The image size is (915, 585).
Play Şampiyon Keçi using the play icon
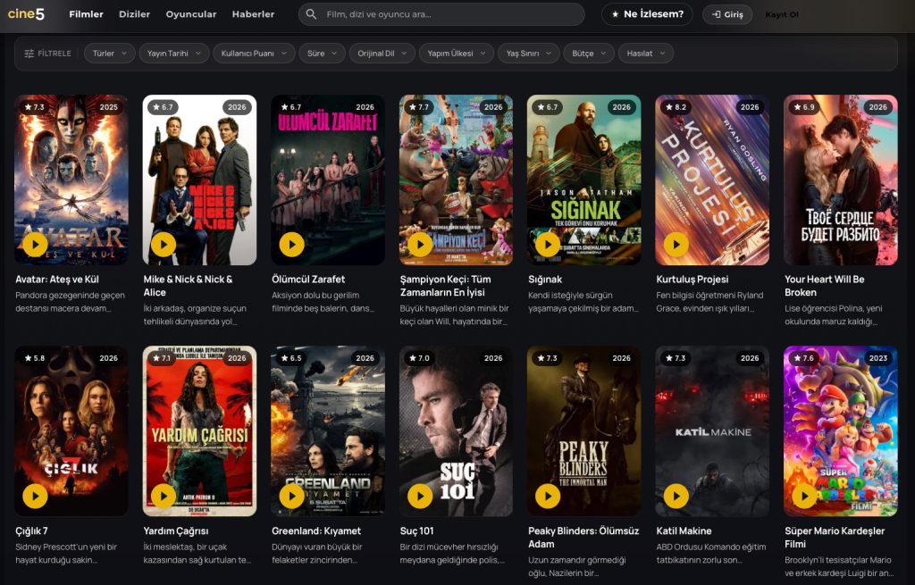click(420, 245)
